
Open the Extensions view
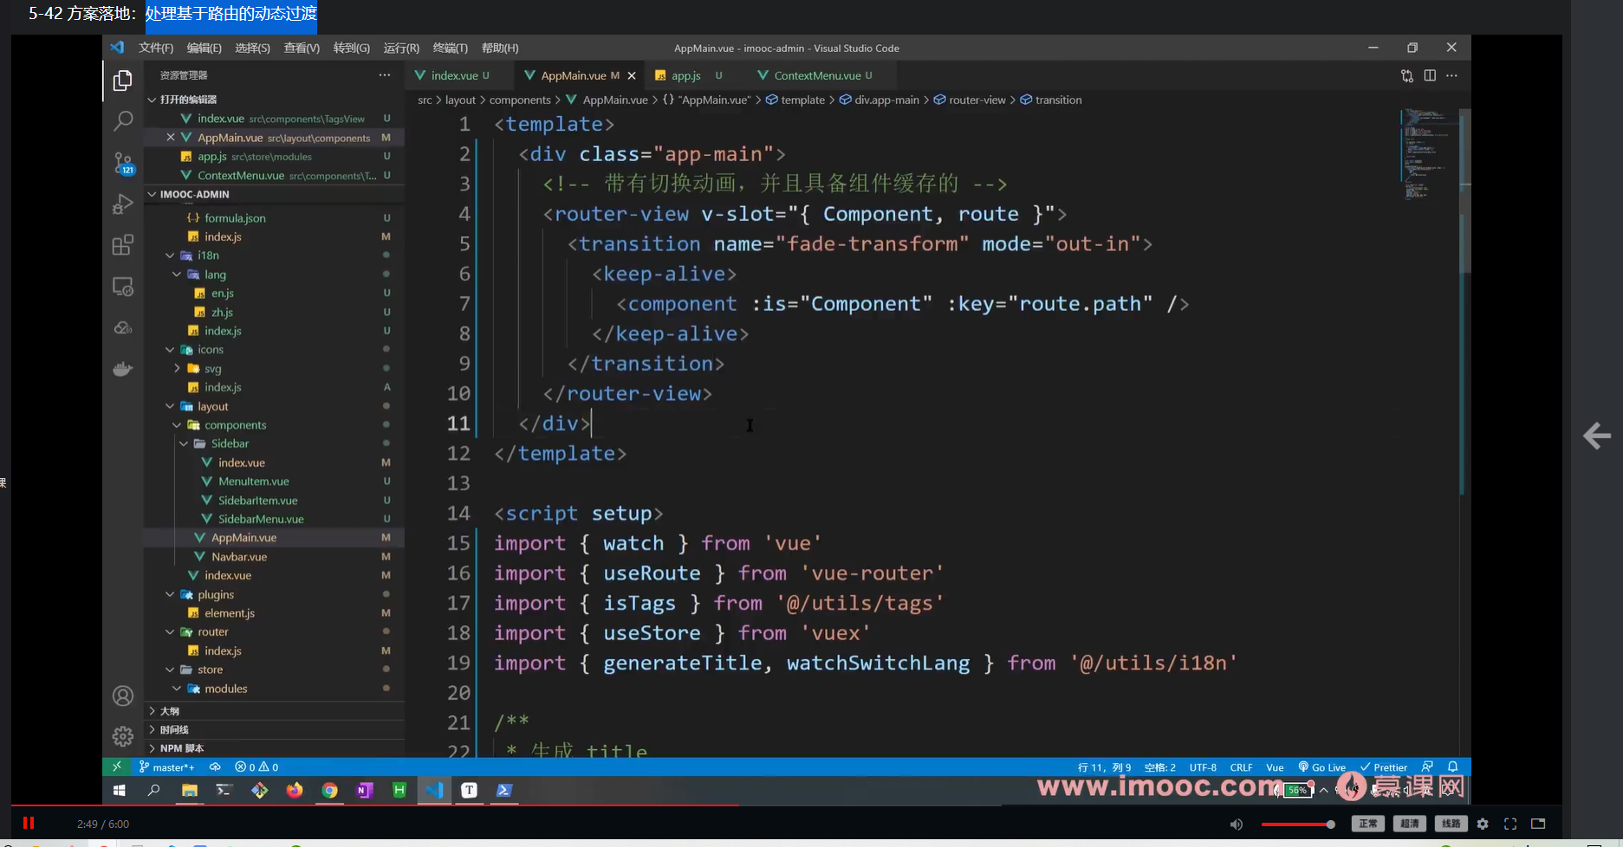click(x=123, y=245)
